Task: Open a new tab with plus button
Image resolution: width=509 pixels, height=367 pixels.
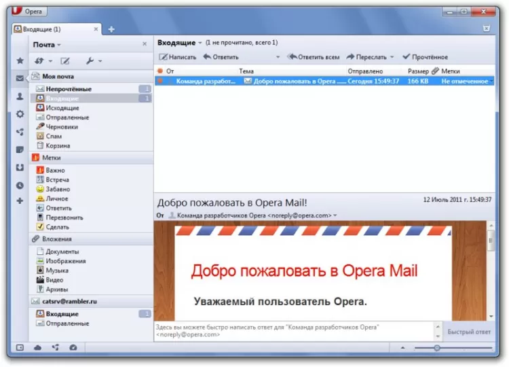Action: (x=111, y=29)
